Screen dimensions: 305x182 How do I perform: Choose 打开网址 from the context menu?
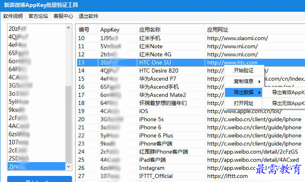pos(244,103)
